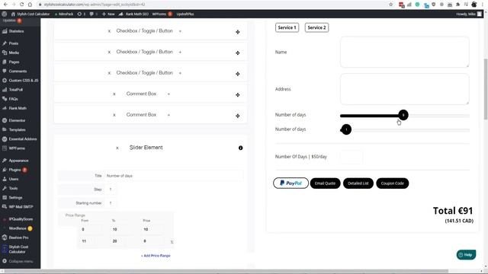Edit the Step value field
This screenshot has width=488, height=274.
111,190
